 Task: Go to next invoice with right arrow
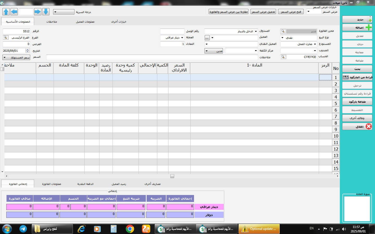[38, 12]
